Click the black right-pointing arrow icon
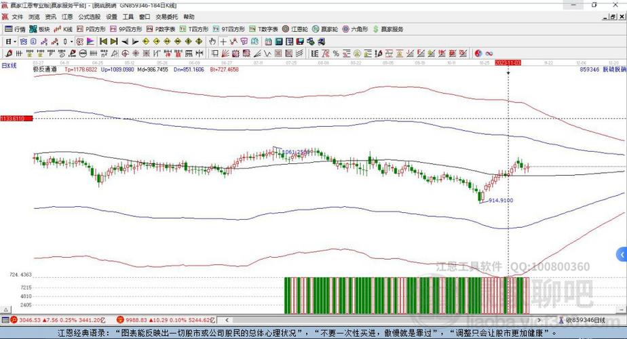 (136, 41)
